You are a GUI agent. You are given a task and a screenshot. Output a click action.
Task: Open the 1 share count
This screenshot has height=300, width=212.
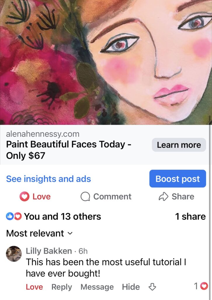(x=190, y=217)
